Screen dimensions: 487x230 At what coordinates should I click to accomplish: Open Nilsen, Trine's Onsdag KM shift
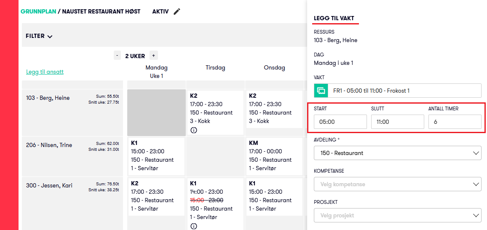point(274,156)
